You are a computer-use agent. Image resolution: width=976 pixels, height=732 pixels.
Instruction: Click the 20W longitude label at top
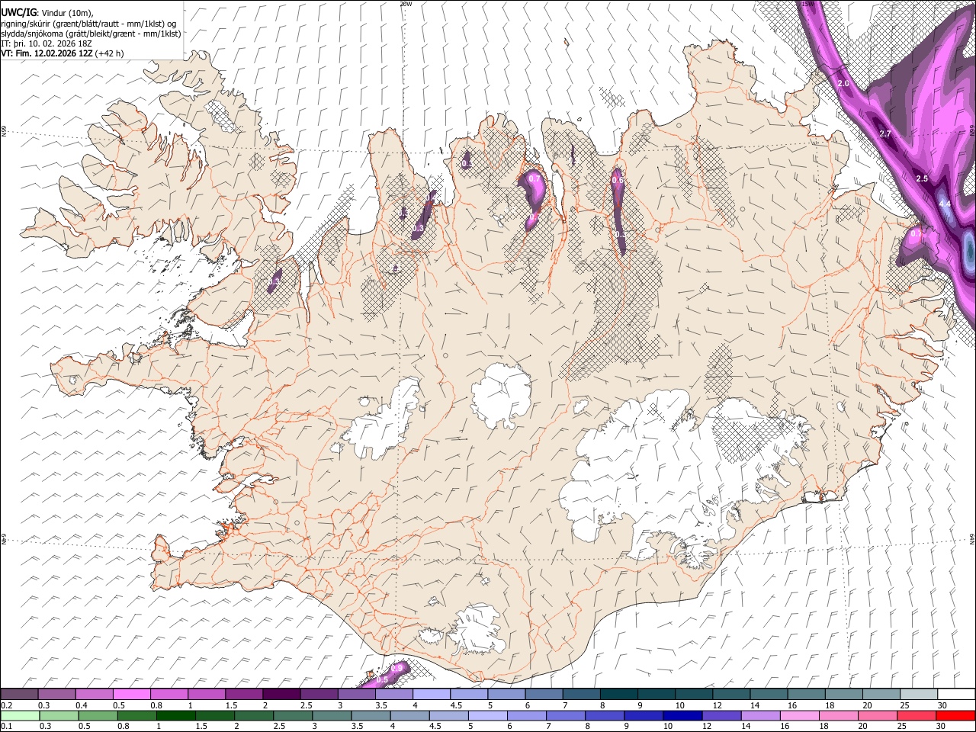click(406, 4)
